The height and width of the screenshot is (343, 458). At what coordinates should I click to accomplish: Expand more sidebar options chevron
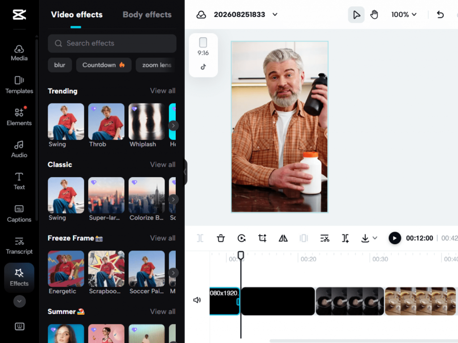[x=19, y=301]
